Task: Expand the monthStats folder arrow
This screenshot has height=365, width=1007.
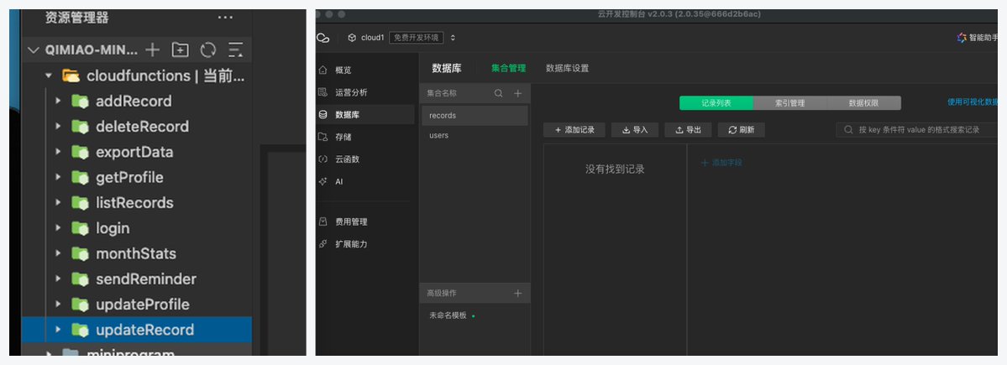Action: 58,253
